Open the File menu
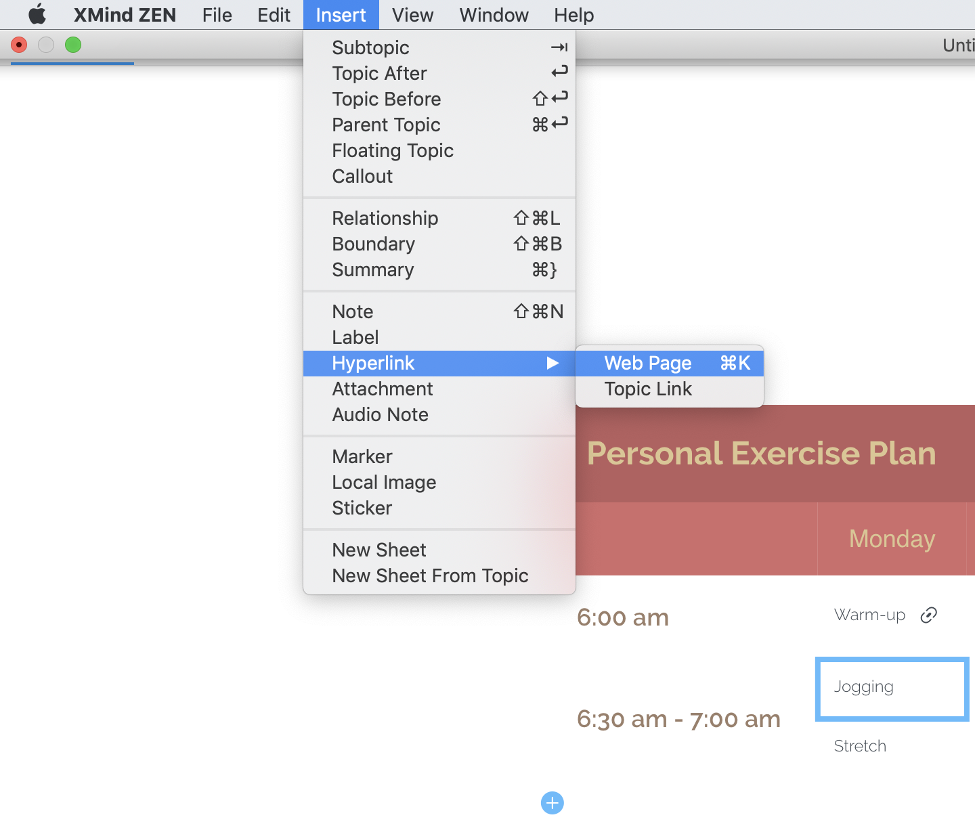 [x=217, y=15]
